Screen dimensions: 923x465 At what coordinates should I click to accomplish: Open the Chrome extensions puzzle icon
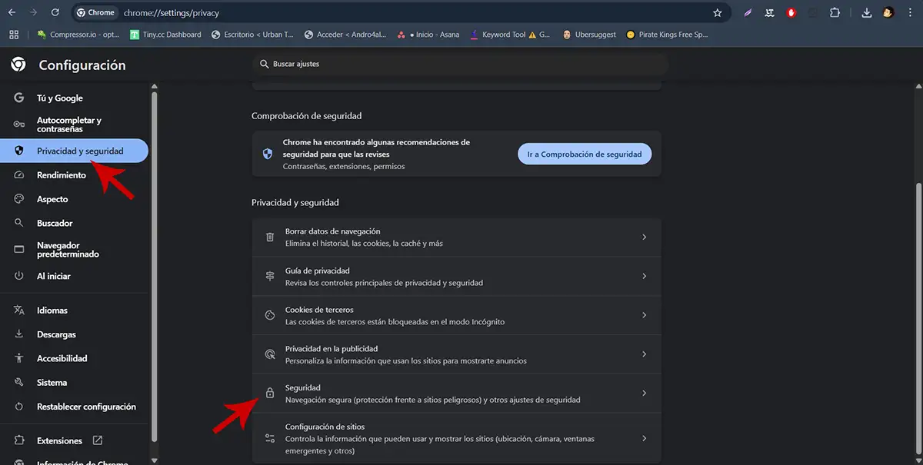(835, 12)
